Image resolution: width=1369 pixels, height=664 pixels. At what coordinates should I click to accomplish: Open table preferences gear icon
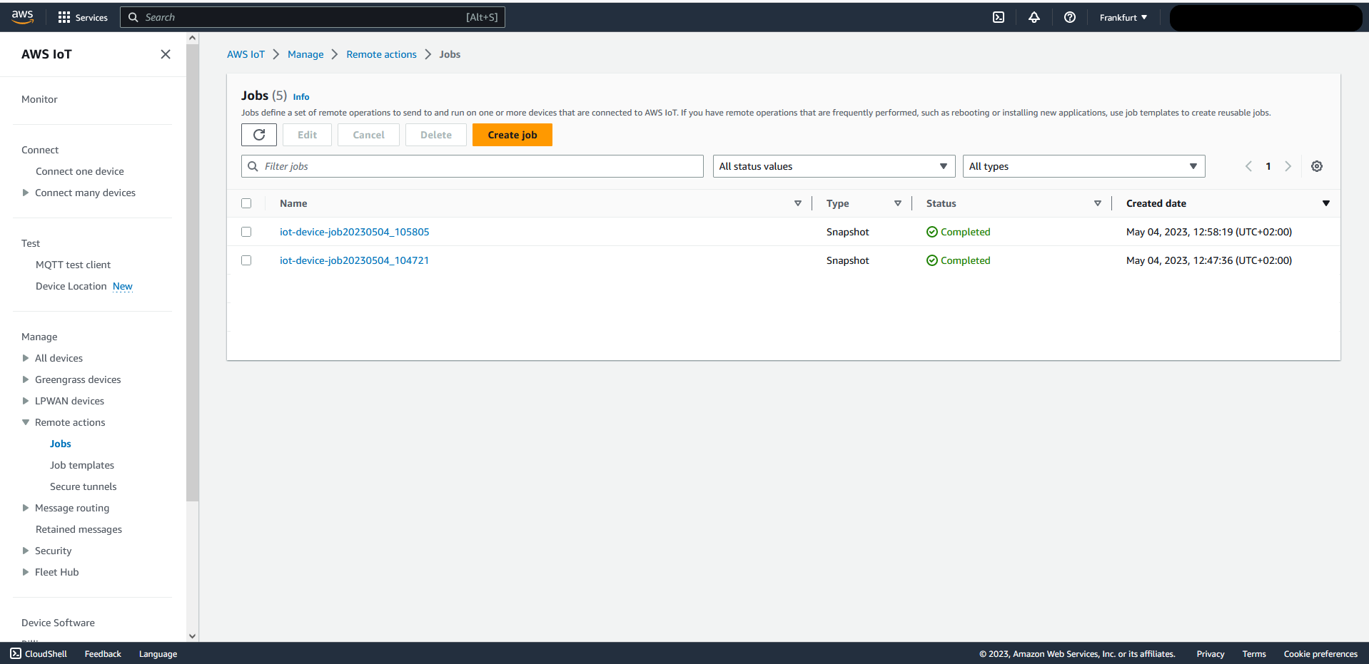tap(1317, 166)
